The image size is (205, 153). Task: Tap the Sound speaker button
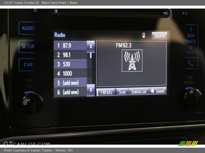point(158,91)
